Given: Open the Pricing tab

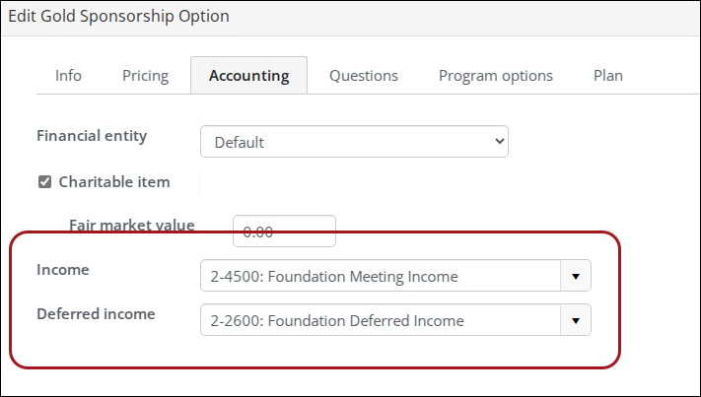Looking at the screenshot, I should click(145, 76).
